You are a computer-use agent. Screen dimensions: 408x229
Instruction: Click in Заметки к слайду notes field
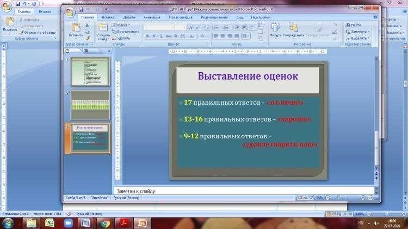click(x=244, y=191)
